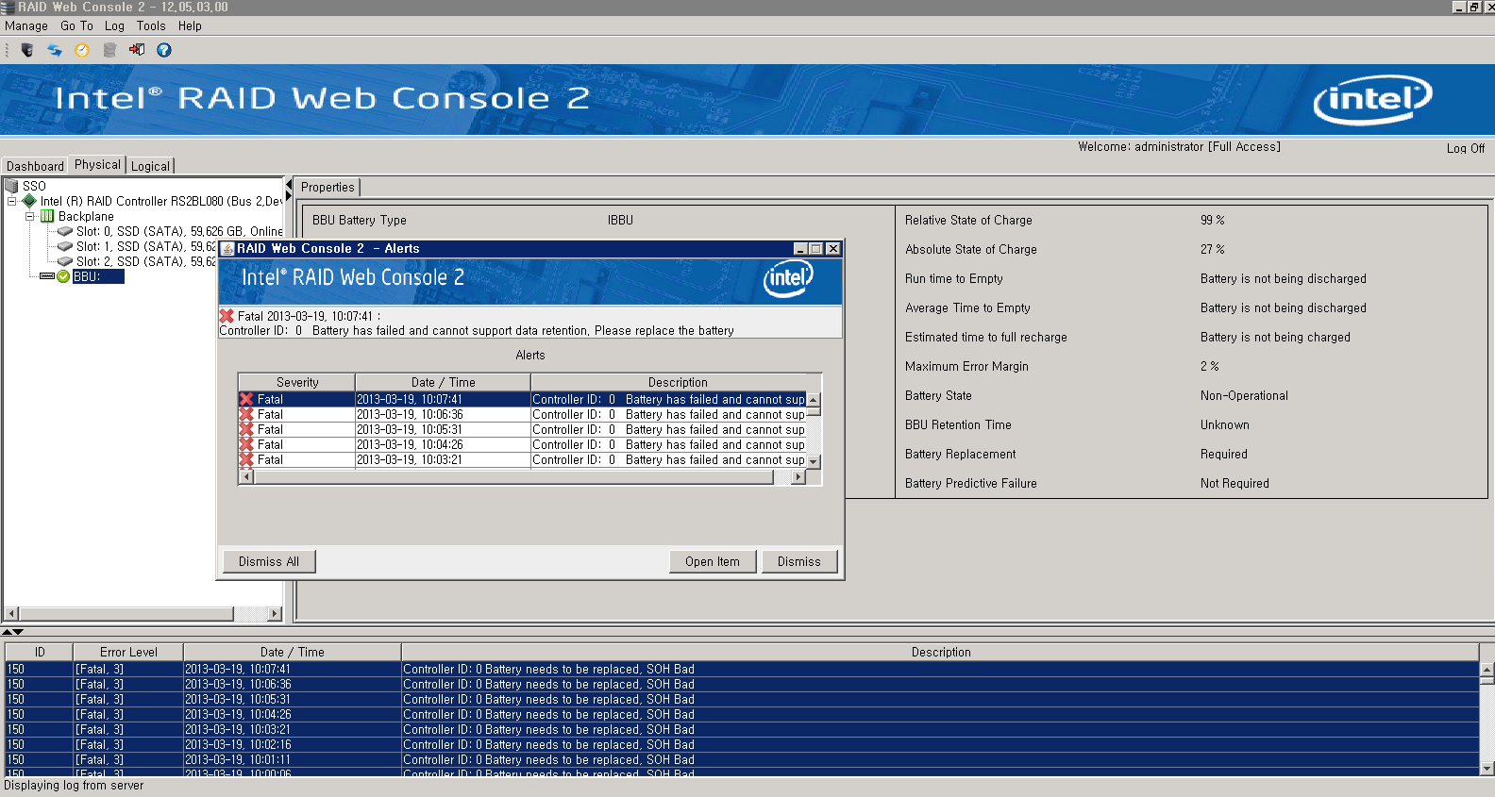Click the green Backplane icon
The height and width of the screenshot is (797, 1495).
(x=47, y=216)
